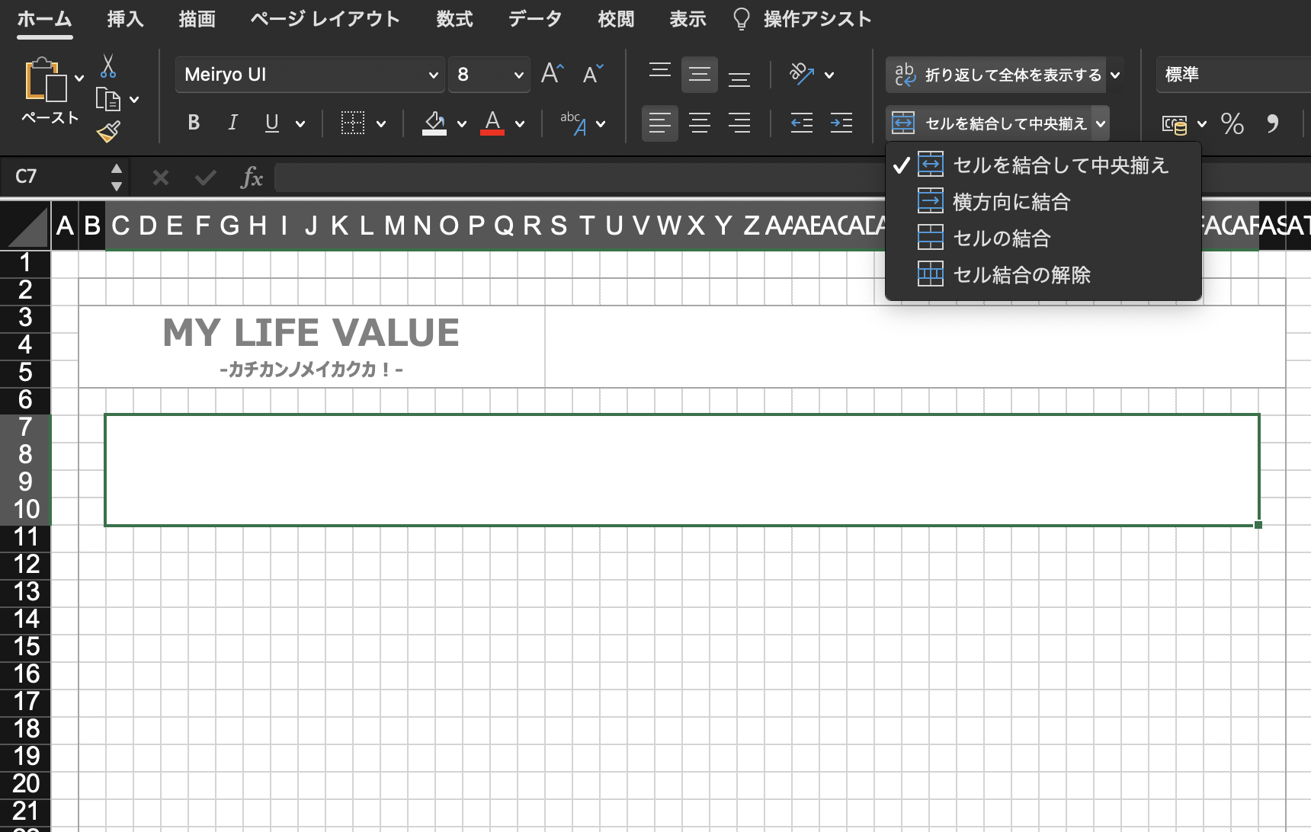Click the Decrease Font Size icon
This screenshot has height=832, width=1311.
(x=592, y=74)
